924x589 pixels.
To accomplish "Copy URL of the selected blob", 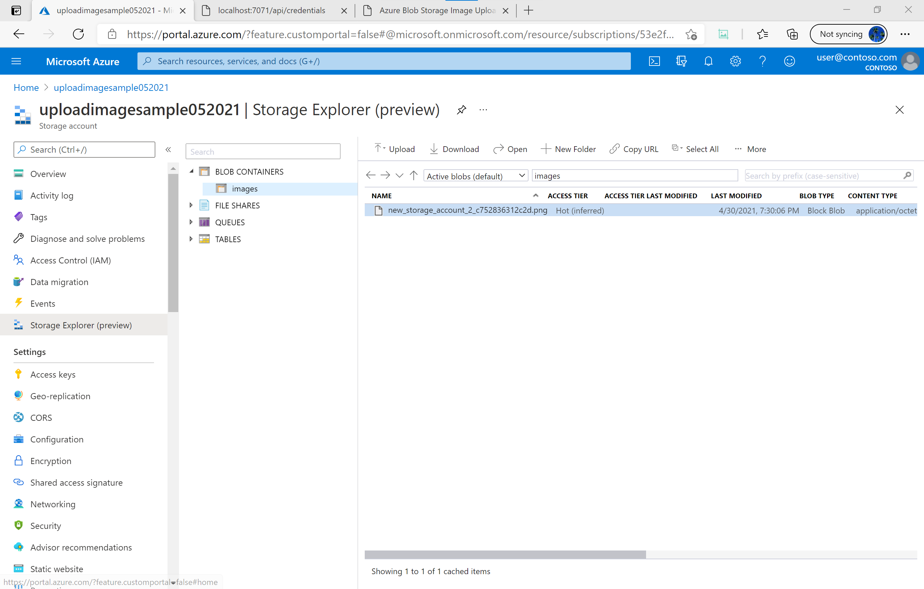I will coord(634,149).
